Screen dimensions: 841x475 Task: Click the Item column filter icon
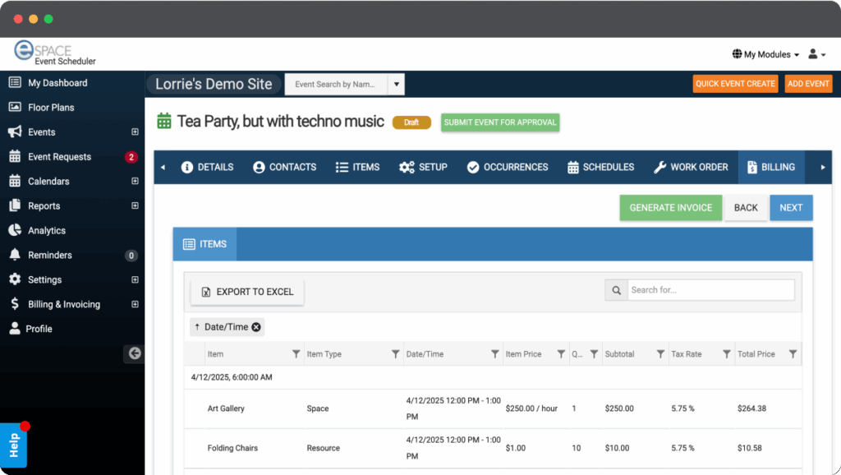click(296, 354)
